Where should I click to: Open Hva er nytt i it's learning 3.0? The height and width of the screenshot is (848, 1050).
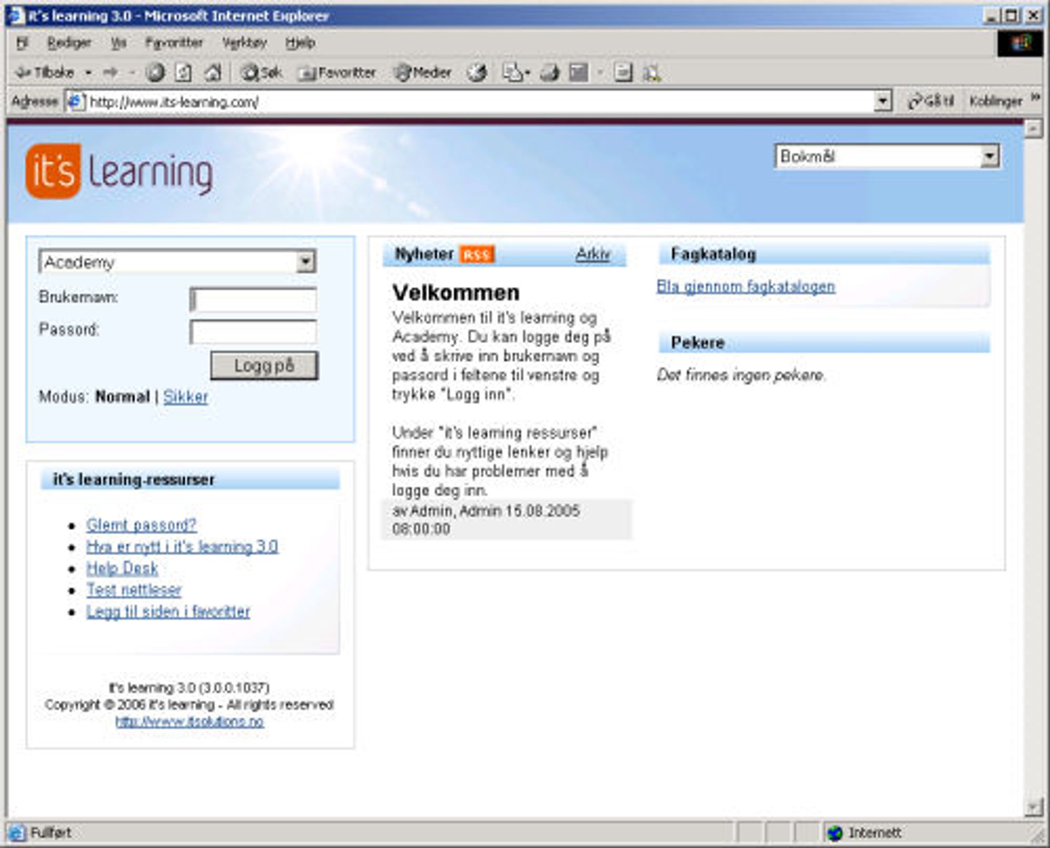point(182,547)
